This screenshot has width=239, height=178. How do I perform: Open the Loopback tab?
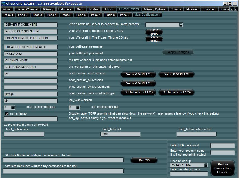209,9
